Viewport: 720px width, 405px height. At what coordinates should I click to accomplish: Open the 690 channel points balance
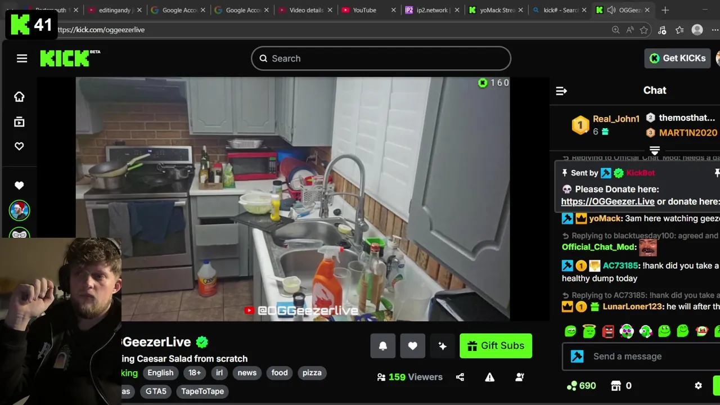point(581,386)
